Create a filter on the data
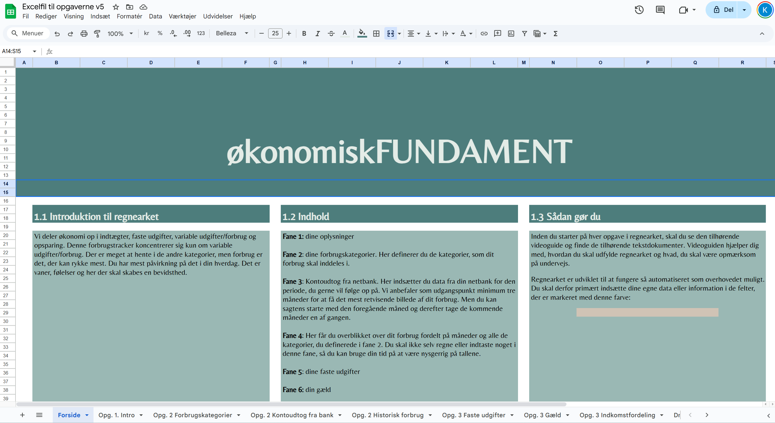Screen dimensions: 775x423 click(524, 33)
